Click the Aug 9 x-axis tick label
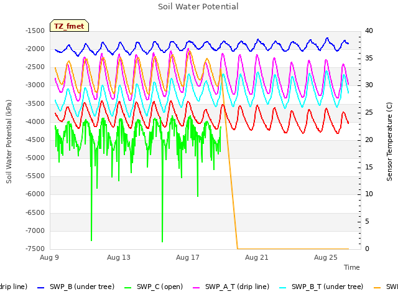The width and height of the screenshot is (398, 299). click(x=49, y=257)
